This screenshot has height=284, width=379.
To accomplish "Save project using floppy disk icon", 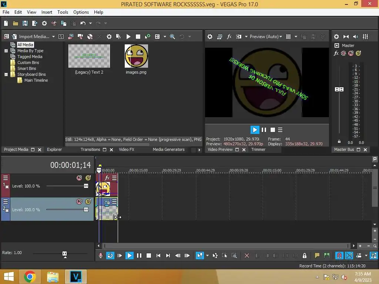I will pyautogui.click(x=25, y=23).
